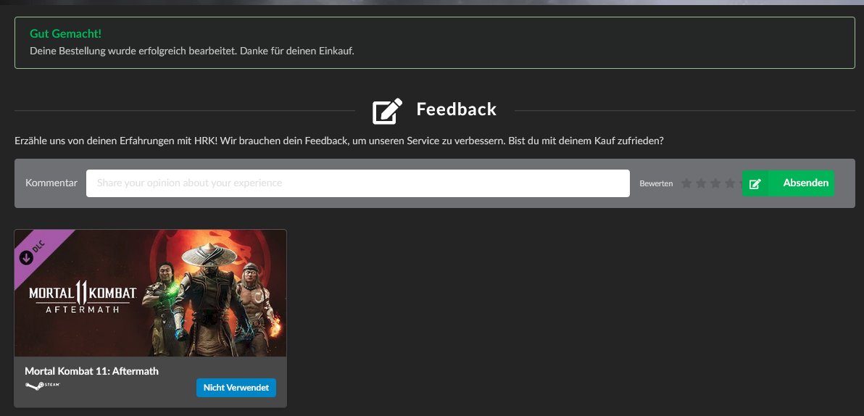Click the DLC download badge icon
Screen dimensions: 864x416
pyautogui.click(x=26, y=257)
